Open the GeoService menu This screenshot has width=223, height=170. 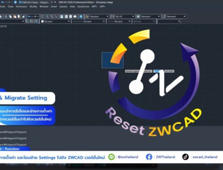(x=83, y=7)
